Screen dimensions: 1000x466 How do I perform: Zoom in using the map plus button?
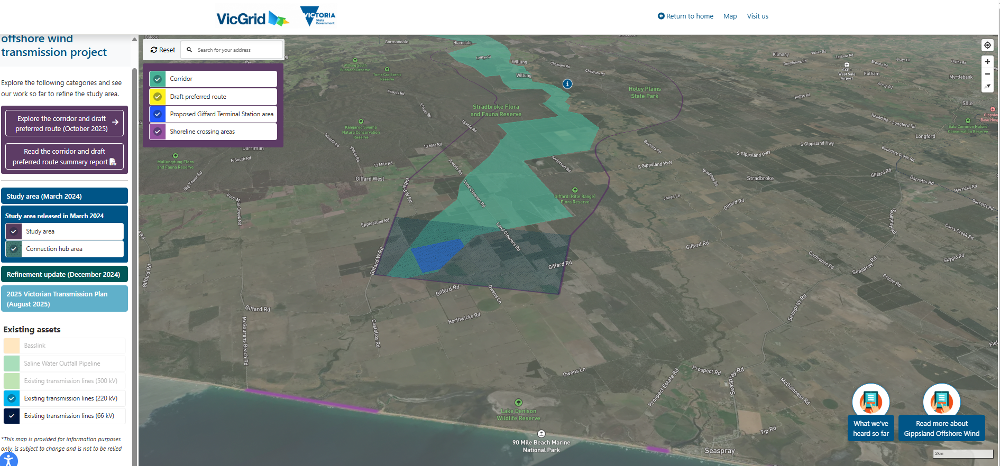pyautogui.click(x=987, y=62)
